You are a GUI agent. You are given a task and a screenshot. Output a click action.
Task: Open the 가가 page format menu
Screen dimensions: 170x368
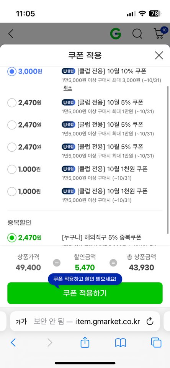[x=21, y=322]
